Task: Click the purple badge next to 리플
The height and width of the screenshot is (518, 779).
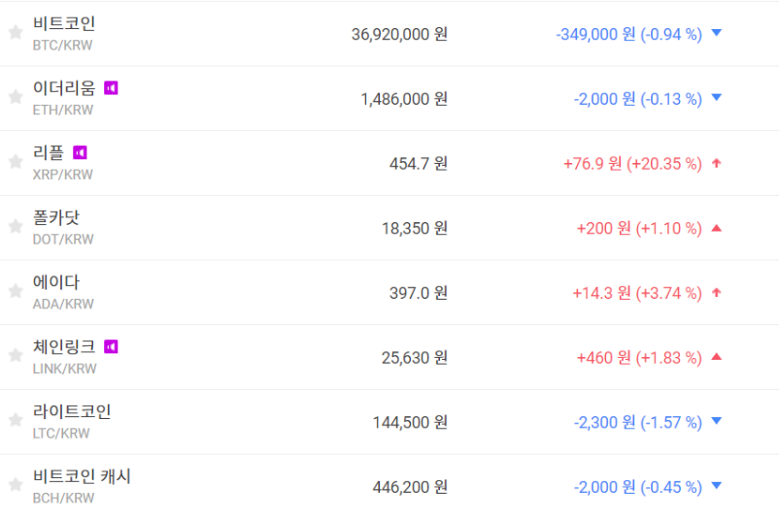Action: tap(80, 152)
